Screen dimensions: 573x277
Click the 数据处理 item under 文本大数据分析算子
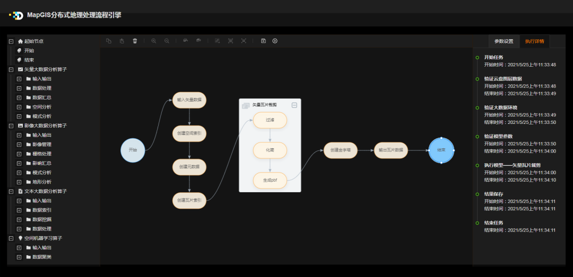click(42, 229)
